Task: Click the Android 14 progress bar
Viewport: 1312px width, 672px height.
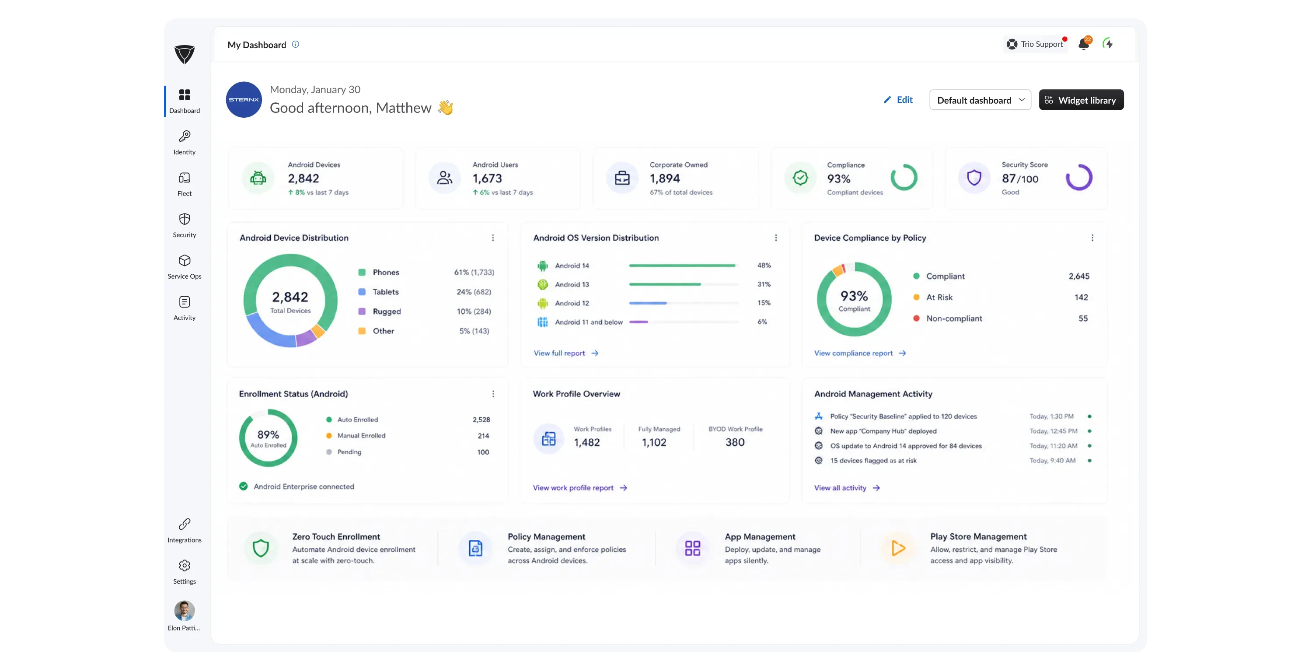Action: tap(684, 266)
